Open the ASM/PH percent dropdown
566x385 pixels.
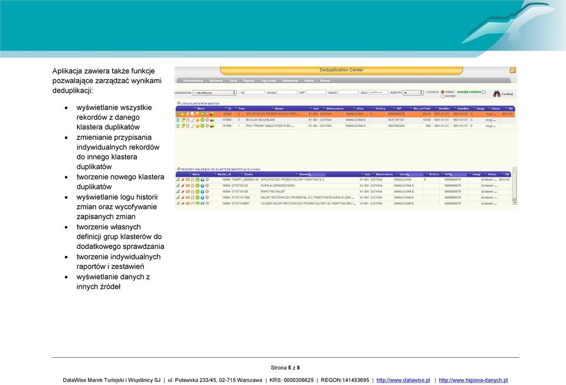pos(413,93)
